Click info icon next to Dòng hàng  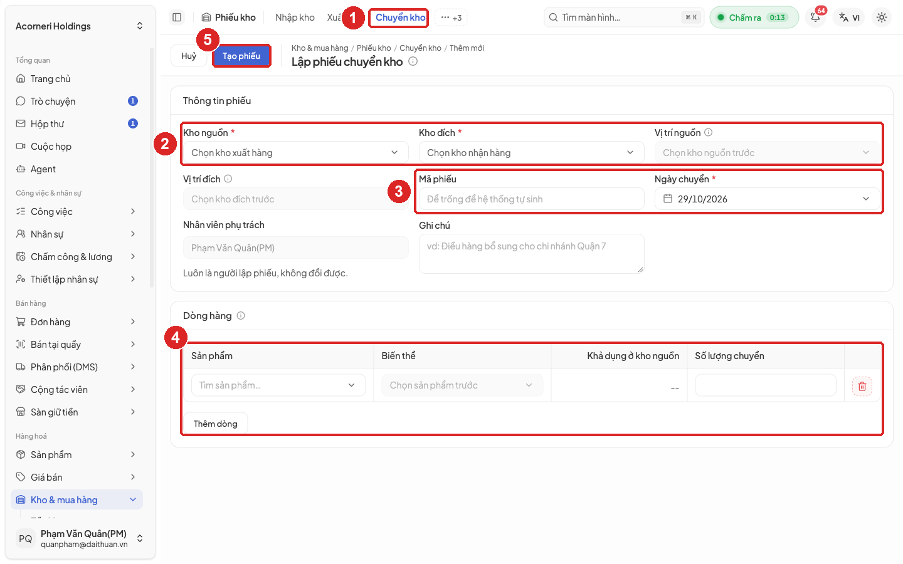[x=241, y=316]
